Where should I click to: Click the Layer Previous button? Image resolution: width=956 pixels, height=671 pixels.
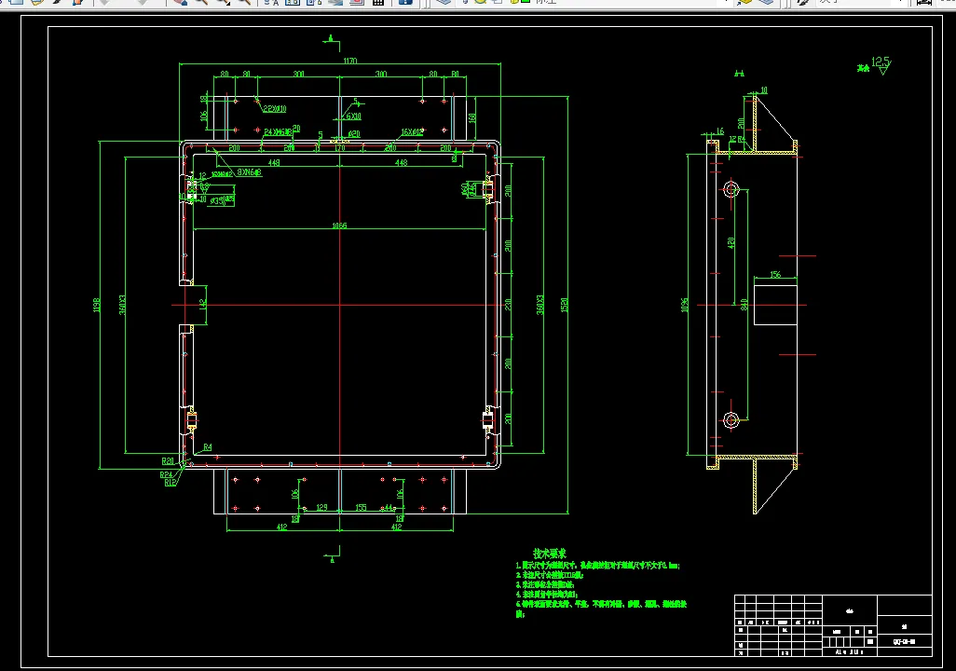point(768,3)
